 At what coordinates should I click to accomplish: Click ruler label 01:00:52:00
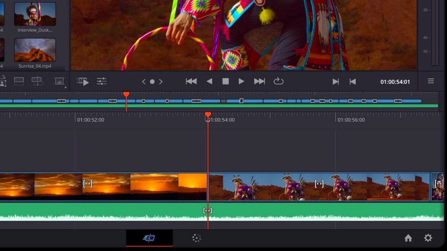pos(90,120)
